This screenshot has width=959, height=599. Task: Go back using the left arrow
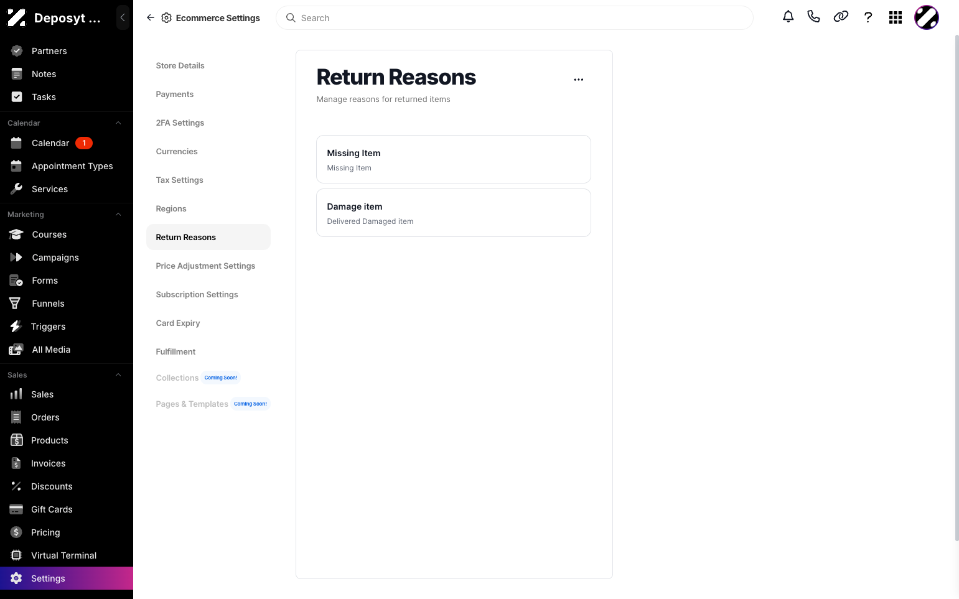tap(151, 17)
